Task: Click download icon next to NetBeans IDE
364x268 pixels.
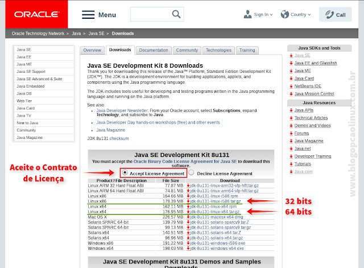Action: (291, 86)
